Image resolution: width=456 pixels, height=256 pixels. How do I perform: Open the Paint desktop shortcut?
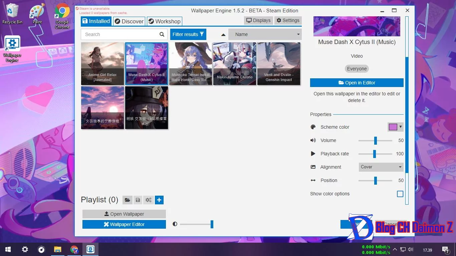pos(37,14)
